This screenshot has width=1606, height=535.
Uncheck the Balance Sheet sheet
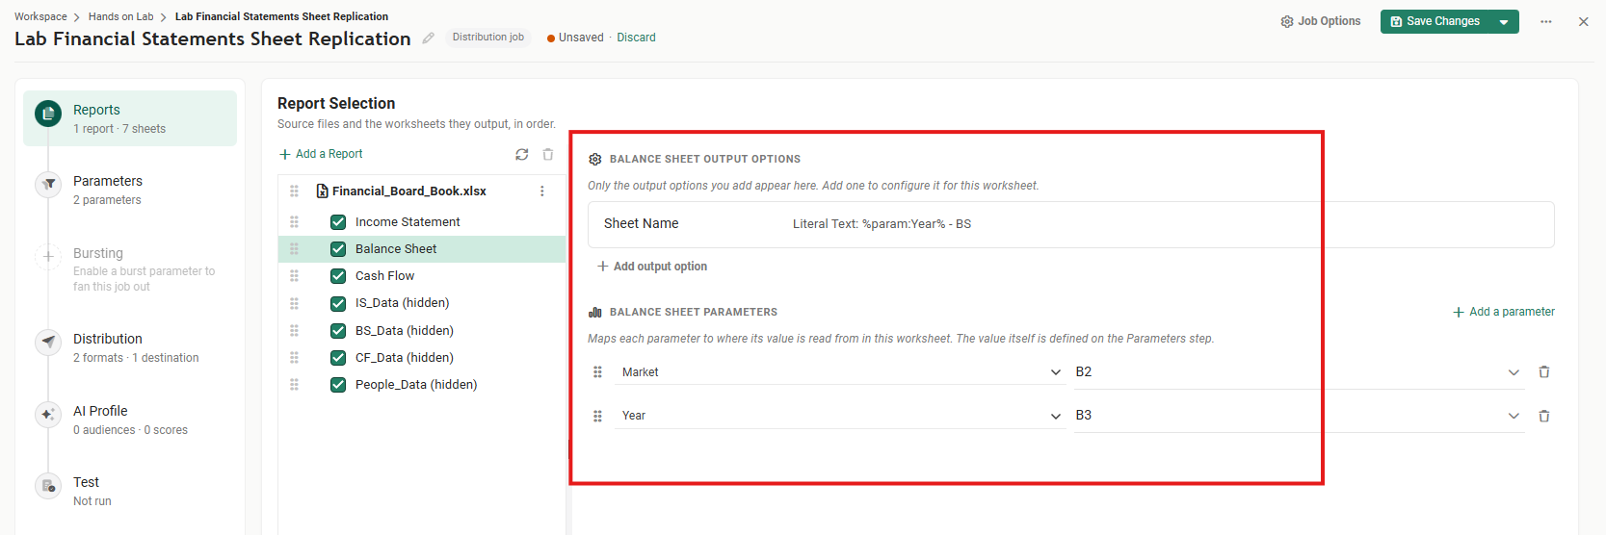338,249
